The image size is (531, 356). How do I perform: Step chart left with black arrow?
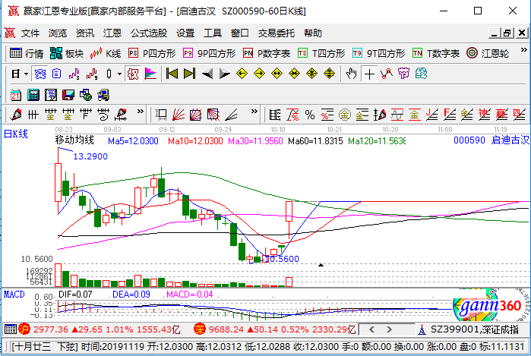(x=207, y=74)
